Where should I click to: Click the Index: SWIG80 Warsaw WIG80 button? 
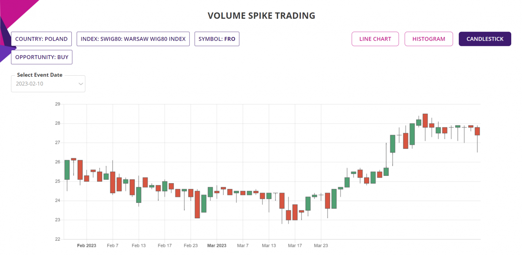click(133, 39)
